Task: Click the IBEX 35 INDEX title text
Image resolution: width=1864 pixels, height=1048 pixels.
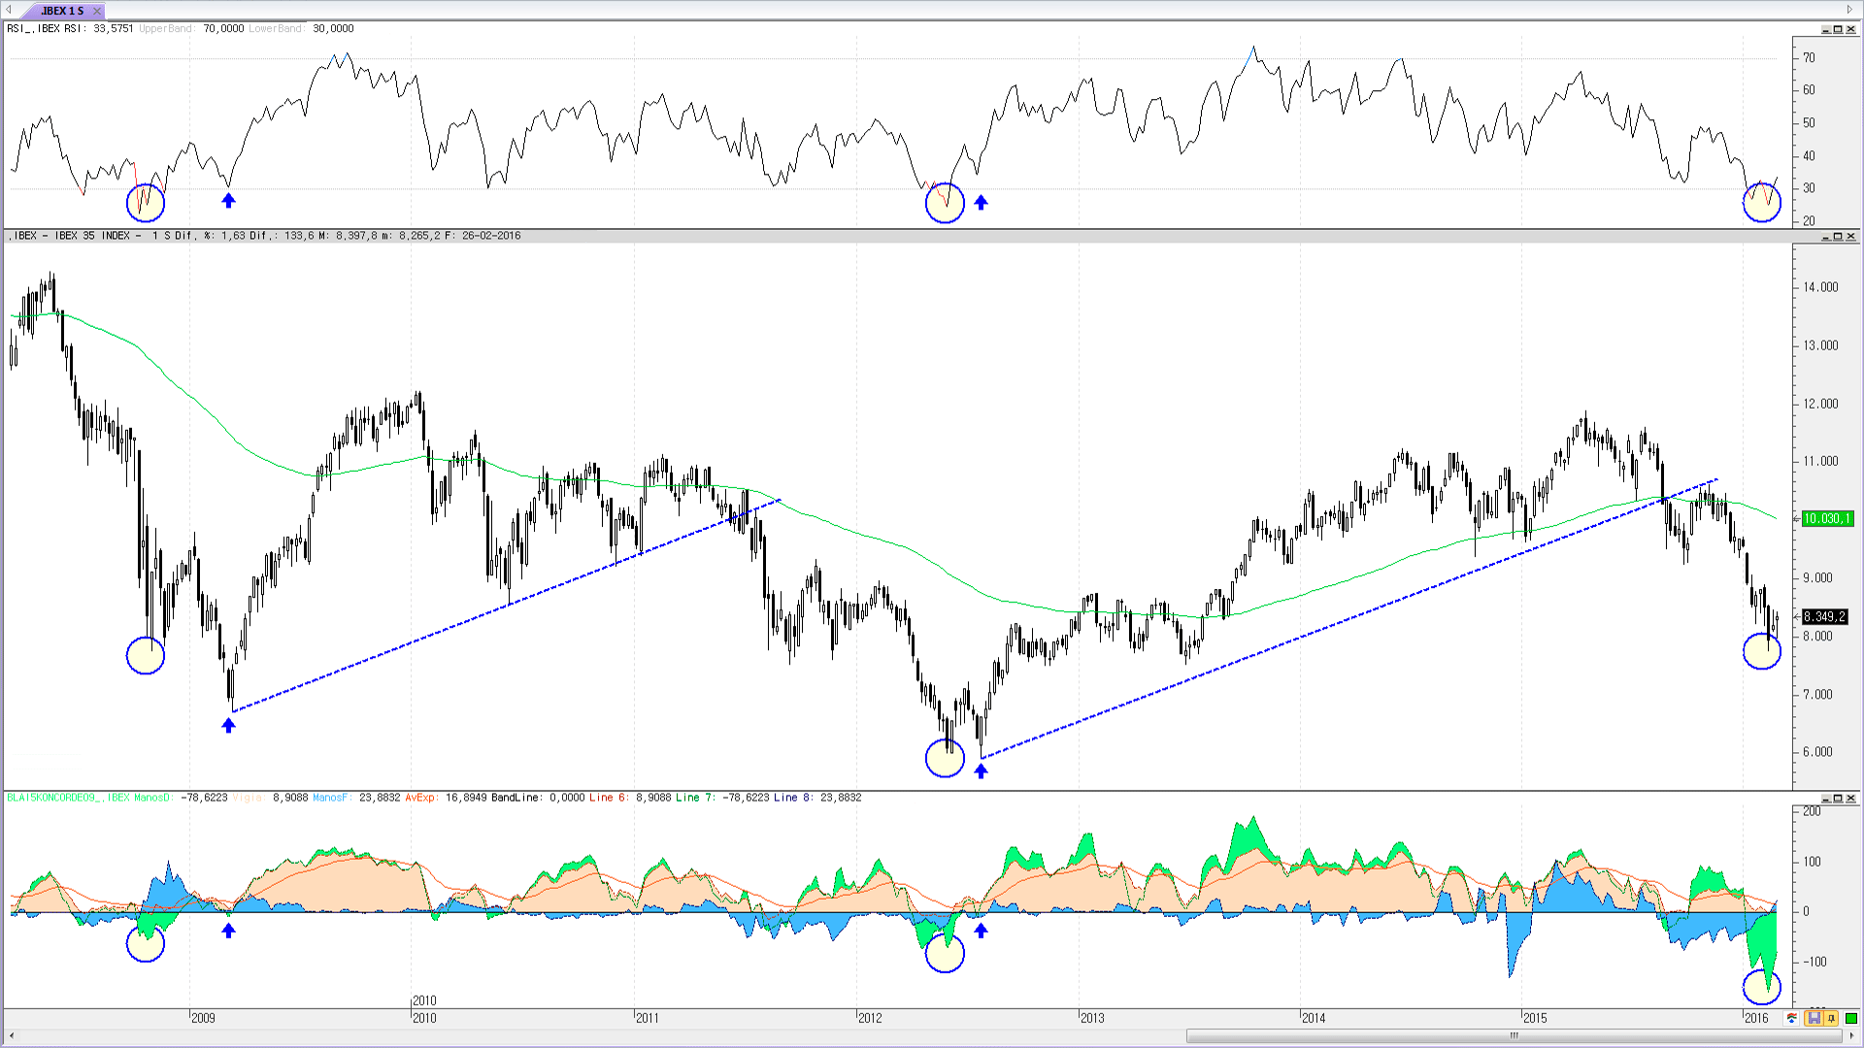Action: 92,236
